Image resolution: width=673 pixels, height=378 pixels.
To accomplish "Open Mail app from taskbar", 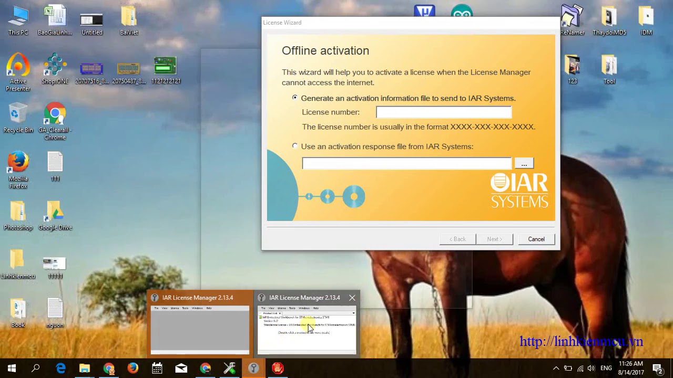I will tap(181, 369).
